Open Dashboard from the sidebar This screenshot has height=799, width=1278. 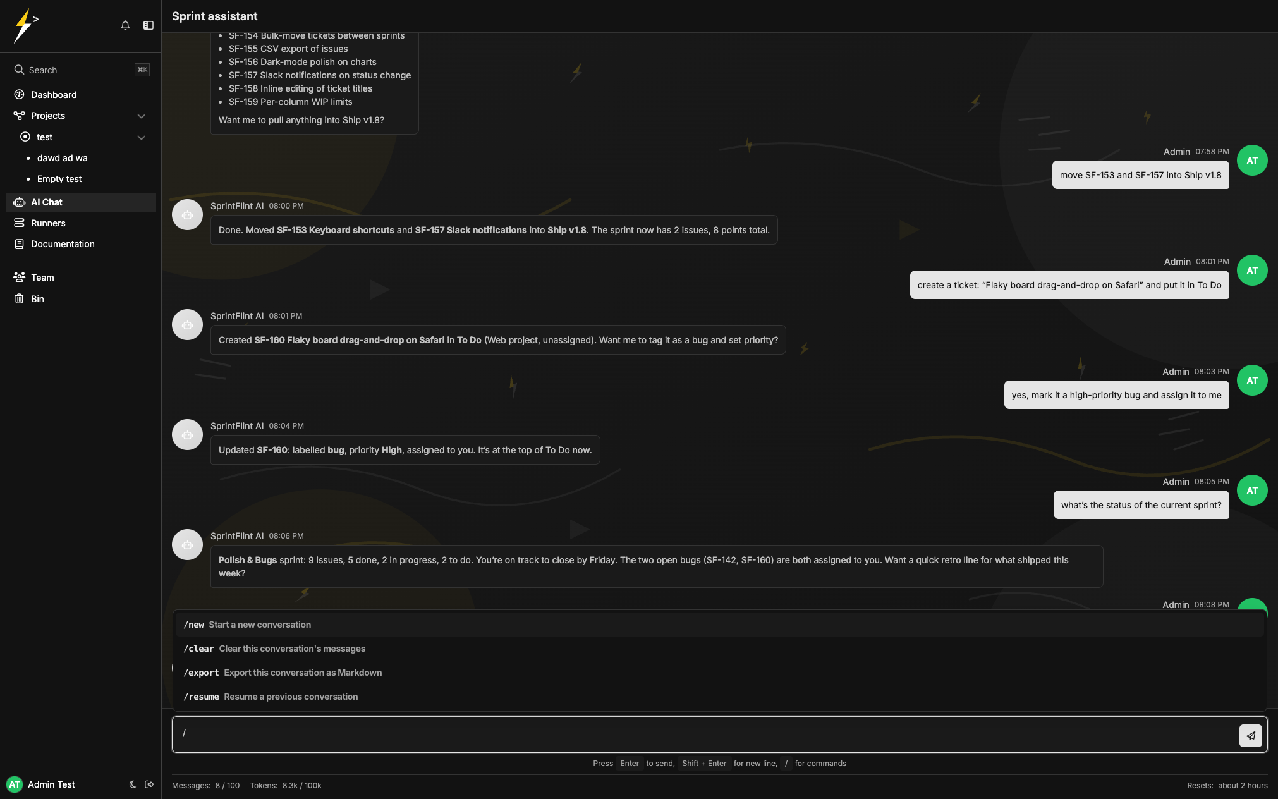click(81, 95)
